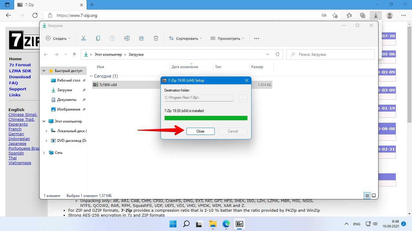This screenshot has width=412, height=231.
Task: Open the three-dots more options menu
Action: tap(257, 39)
